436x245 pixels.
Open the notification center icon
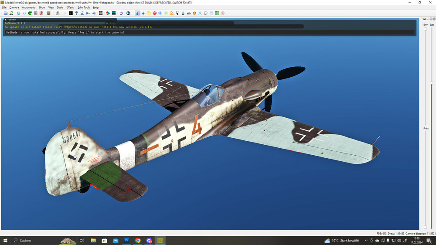pyautogui.click(x=429, y=241)
